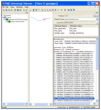Open the Help menu
101x110 pixels.
pyautogui.click(x=26, y=7)
